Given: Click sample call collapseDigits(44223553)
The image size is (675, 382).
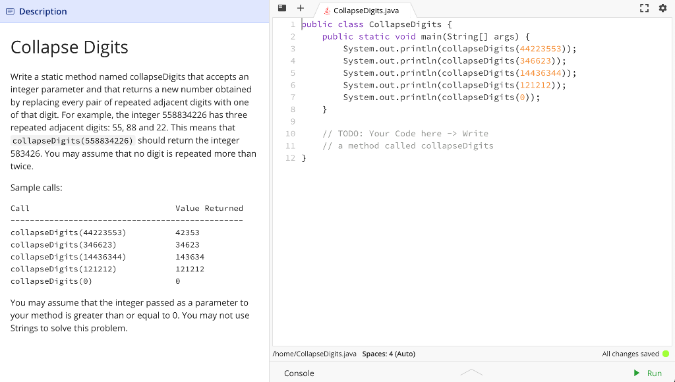Looking at the screenshot, I should 69,232.
